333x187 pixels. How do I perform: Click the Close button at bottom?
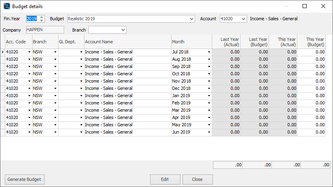click(198, 179)
